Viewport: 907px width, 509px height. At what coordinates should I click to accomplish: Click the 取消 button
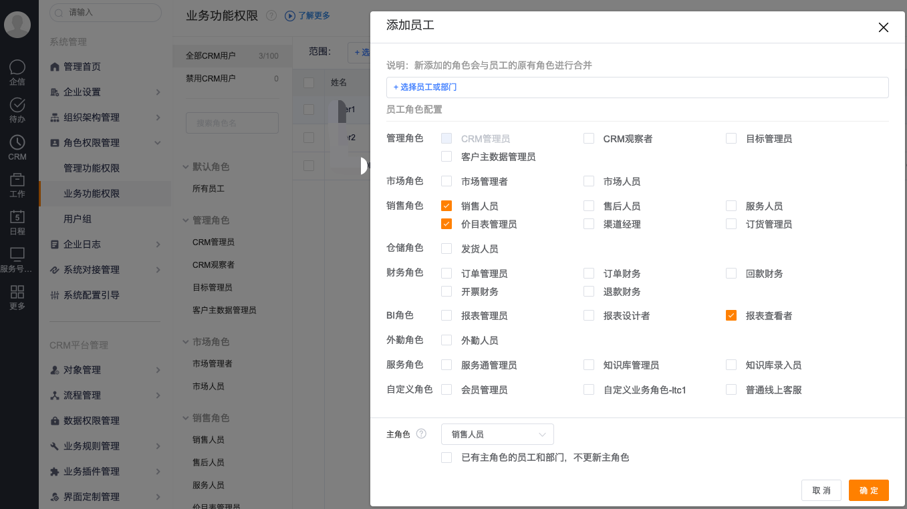tap(821, 490)
